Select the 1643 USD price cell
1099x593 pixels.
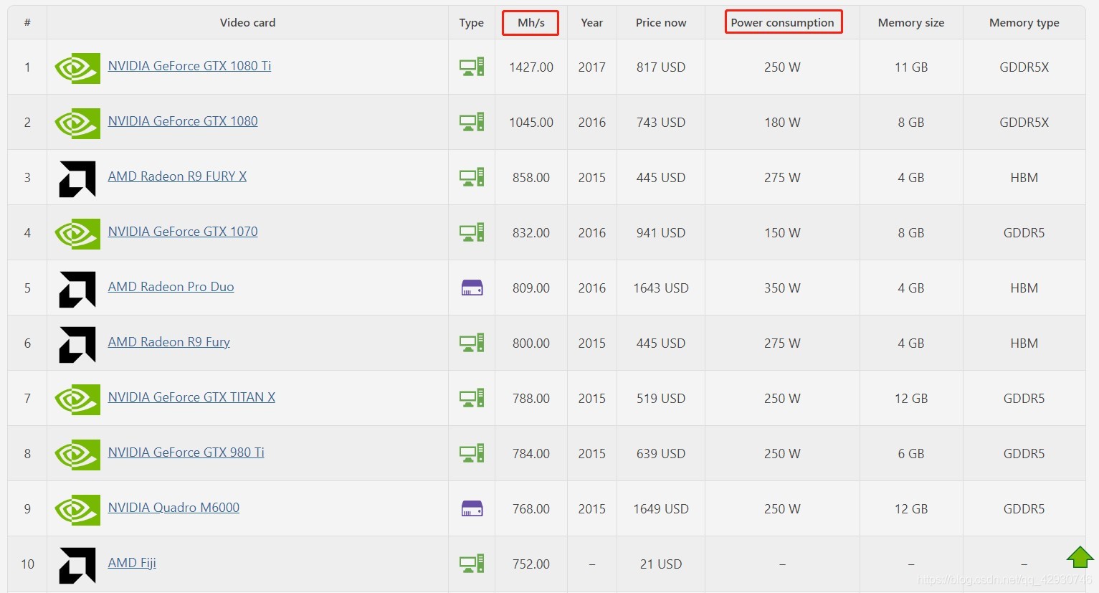tap(661, 288)
